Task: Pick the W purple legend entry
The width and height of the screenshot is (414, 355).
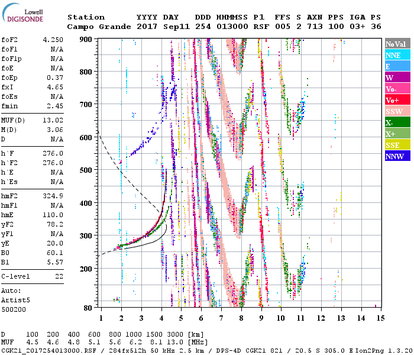Action: 396,78
